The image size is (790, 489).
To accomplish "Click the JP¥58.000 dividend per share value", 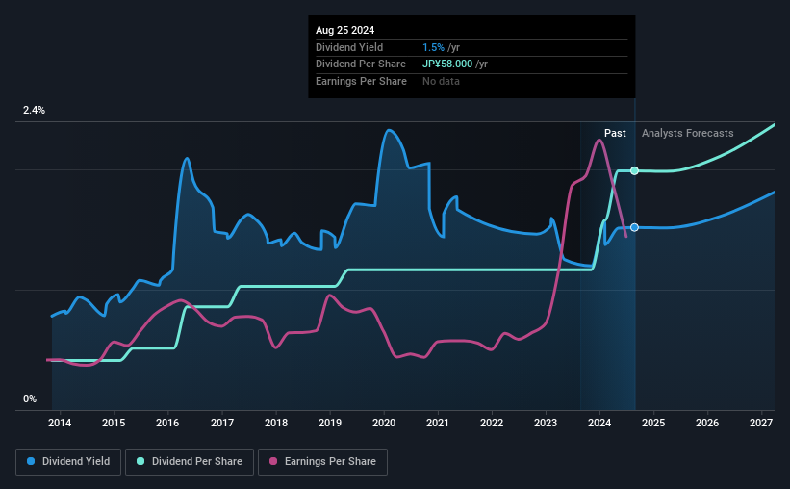I will (x=446, y=64).
